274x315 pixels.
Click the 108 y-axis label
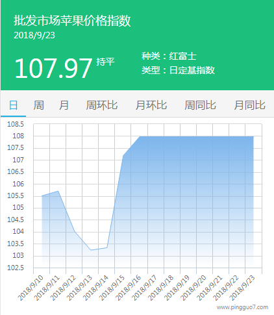(18, 136)
